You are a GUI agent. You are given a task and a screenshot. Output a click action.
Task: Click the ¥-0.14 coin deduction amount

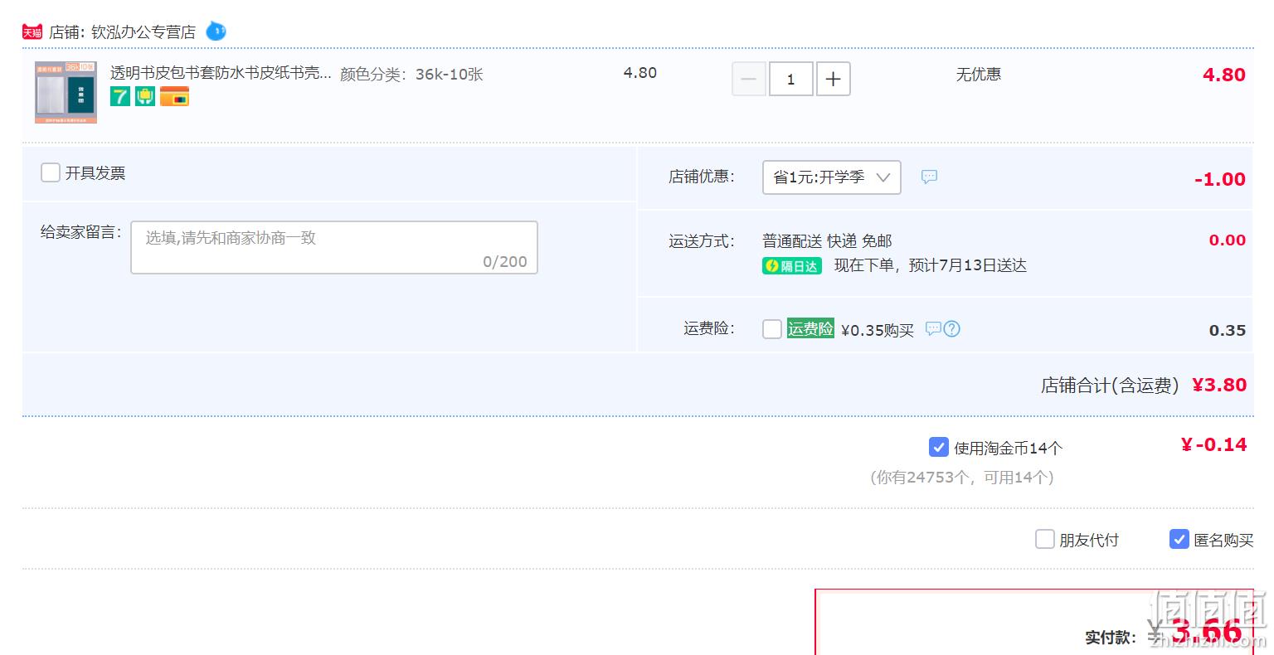1214,445
